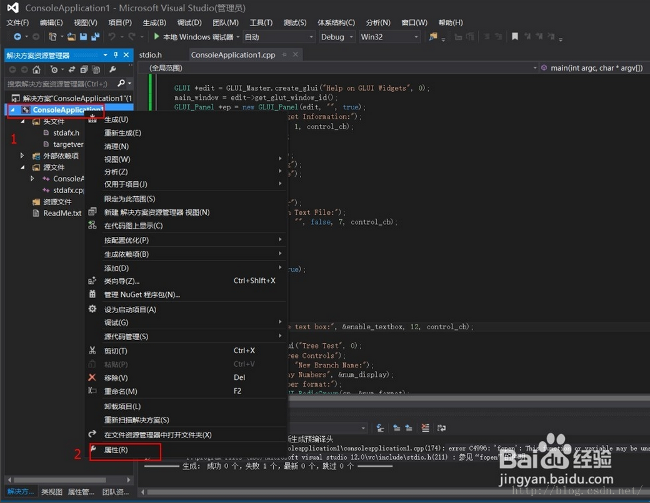Toggle the Solution Explorer auto-hide pin
The height and width of the screenshot is (503, 650).
tap(116, 55)
